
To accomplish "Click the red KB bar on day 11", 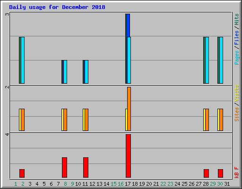I will 86,167.
